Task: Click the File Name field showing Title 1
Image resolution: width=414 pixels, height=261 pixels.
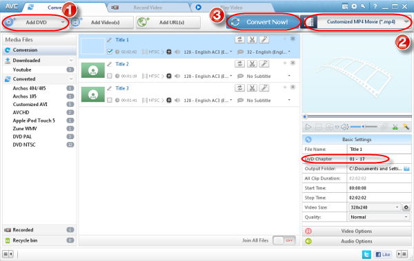Action: tap(379, 149)
